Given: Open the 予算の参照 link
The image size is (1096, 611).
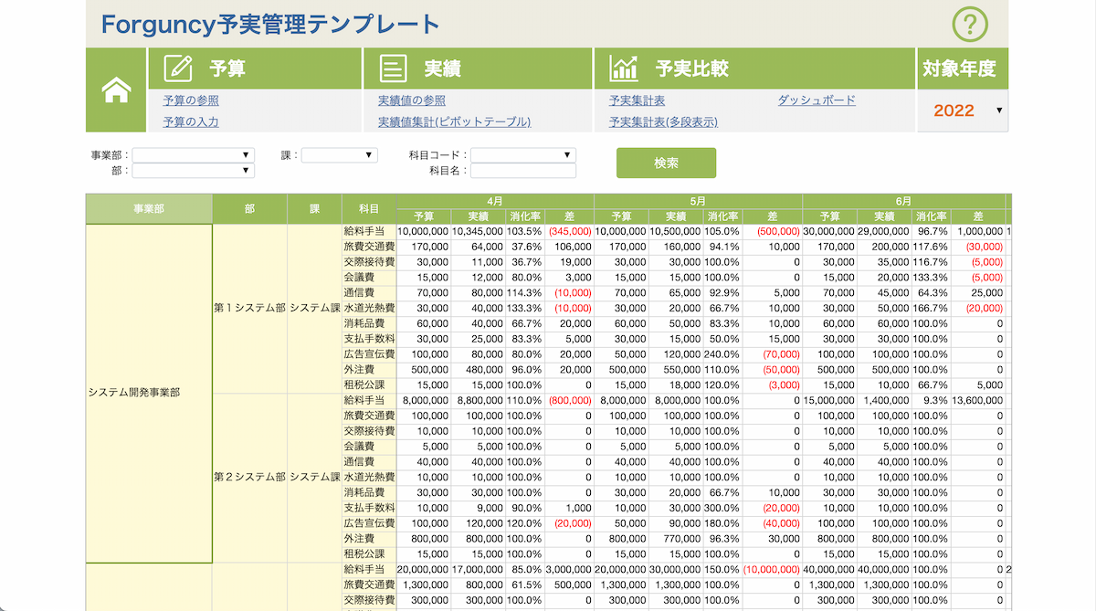Looking at the screenshot, I should tap(191, 100).
